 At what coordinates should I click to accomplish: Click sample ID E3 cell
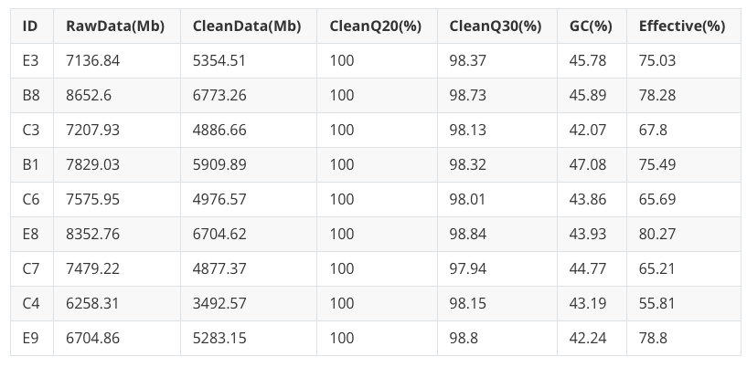pyautogui.click(x=30, y=60)
